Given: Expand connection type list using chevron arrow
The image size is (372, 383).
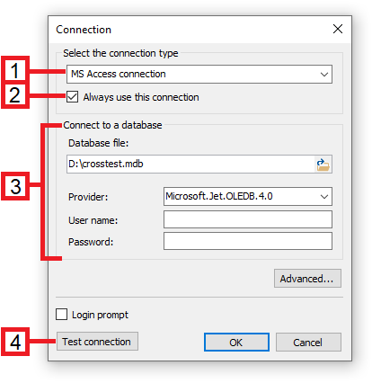Looking at the screenshot, I should click(324, 74).
